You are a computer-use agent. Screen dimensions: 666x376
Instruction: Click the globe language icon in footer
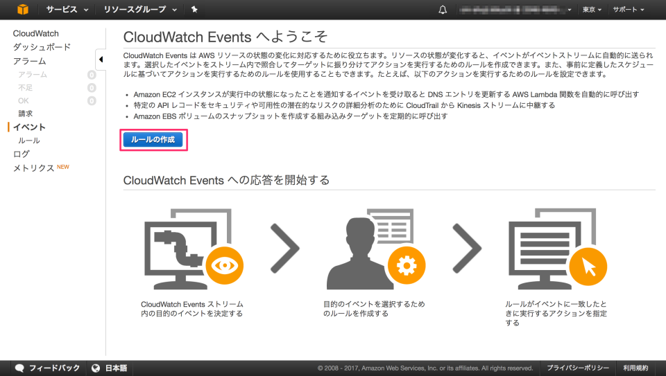tap(96, 368)
